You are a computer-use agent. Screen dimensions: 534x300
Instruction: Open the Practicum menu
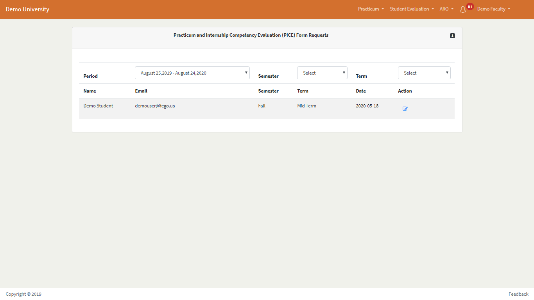click(368, 9)
